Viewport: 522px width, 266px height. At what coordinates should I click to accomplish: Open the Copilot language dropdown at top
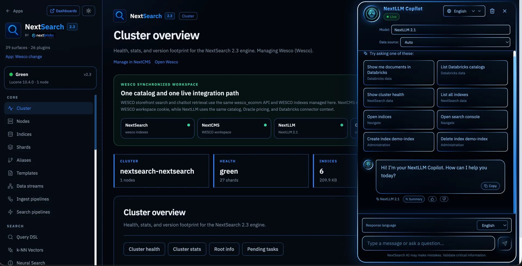pos(464,11)
